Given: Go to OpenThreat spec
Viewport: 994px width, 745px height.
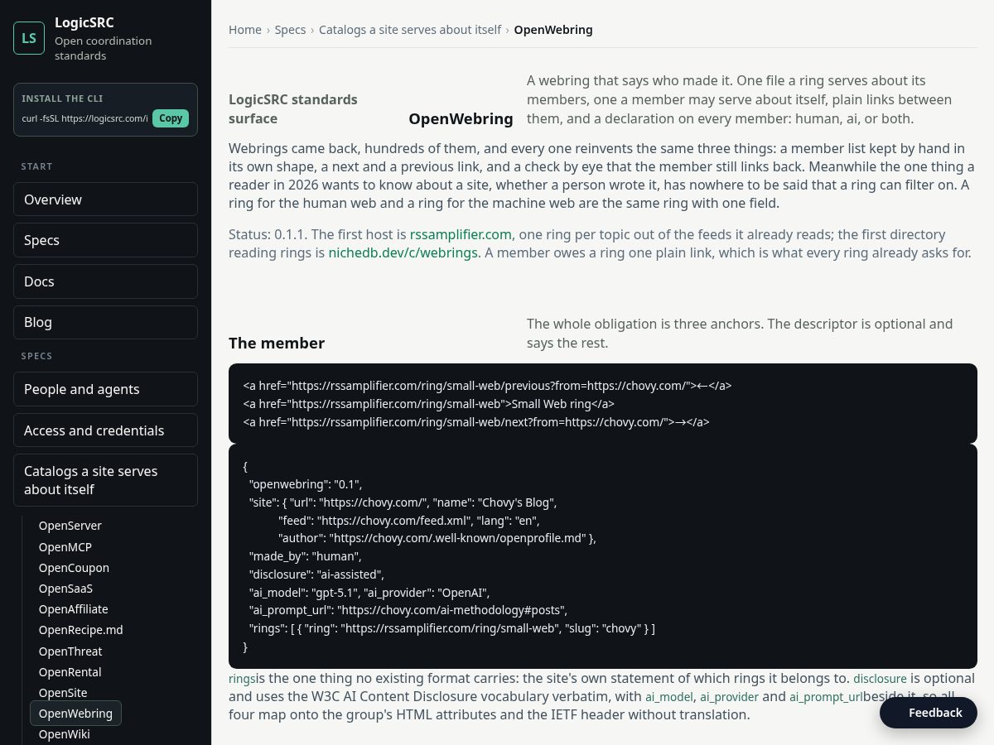Looking at the screenshot, I should [x=70, y=651].
